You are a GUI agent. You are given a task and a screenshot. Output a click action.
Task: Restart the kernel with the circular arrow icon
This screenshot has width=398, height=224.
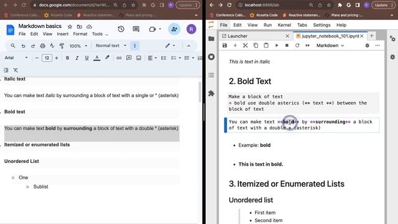click(x=297, y=45)
